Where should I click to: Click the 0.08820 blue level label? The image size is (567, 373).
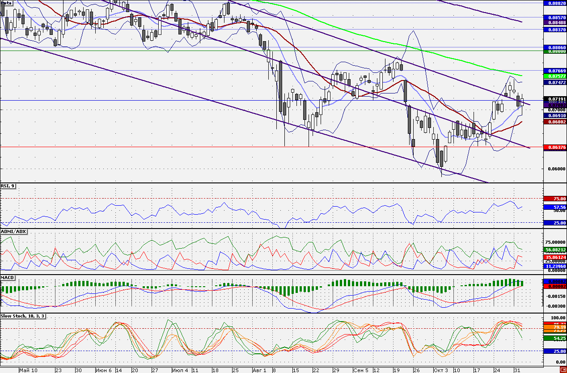coord(554,3)
